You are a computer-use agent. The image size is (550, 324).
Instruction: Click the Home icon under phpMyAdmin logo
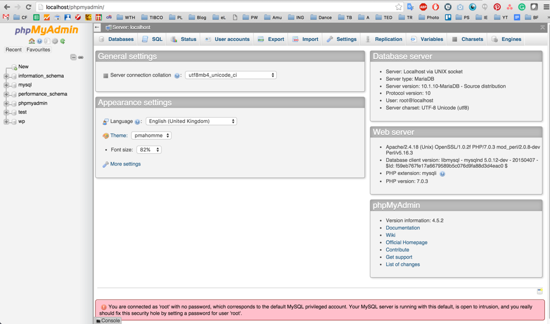pos(32,42)
